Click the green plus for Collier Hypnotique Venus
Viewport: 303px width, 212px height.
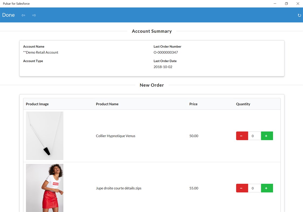(x=267, y=136)
